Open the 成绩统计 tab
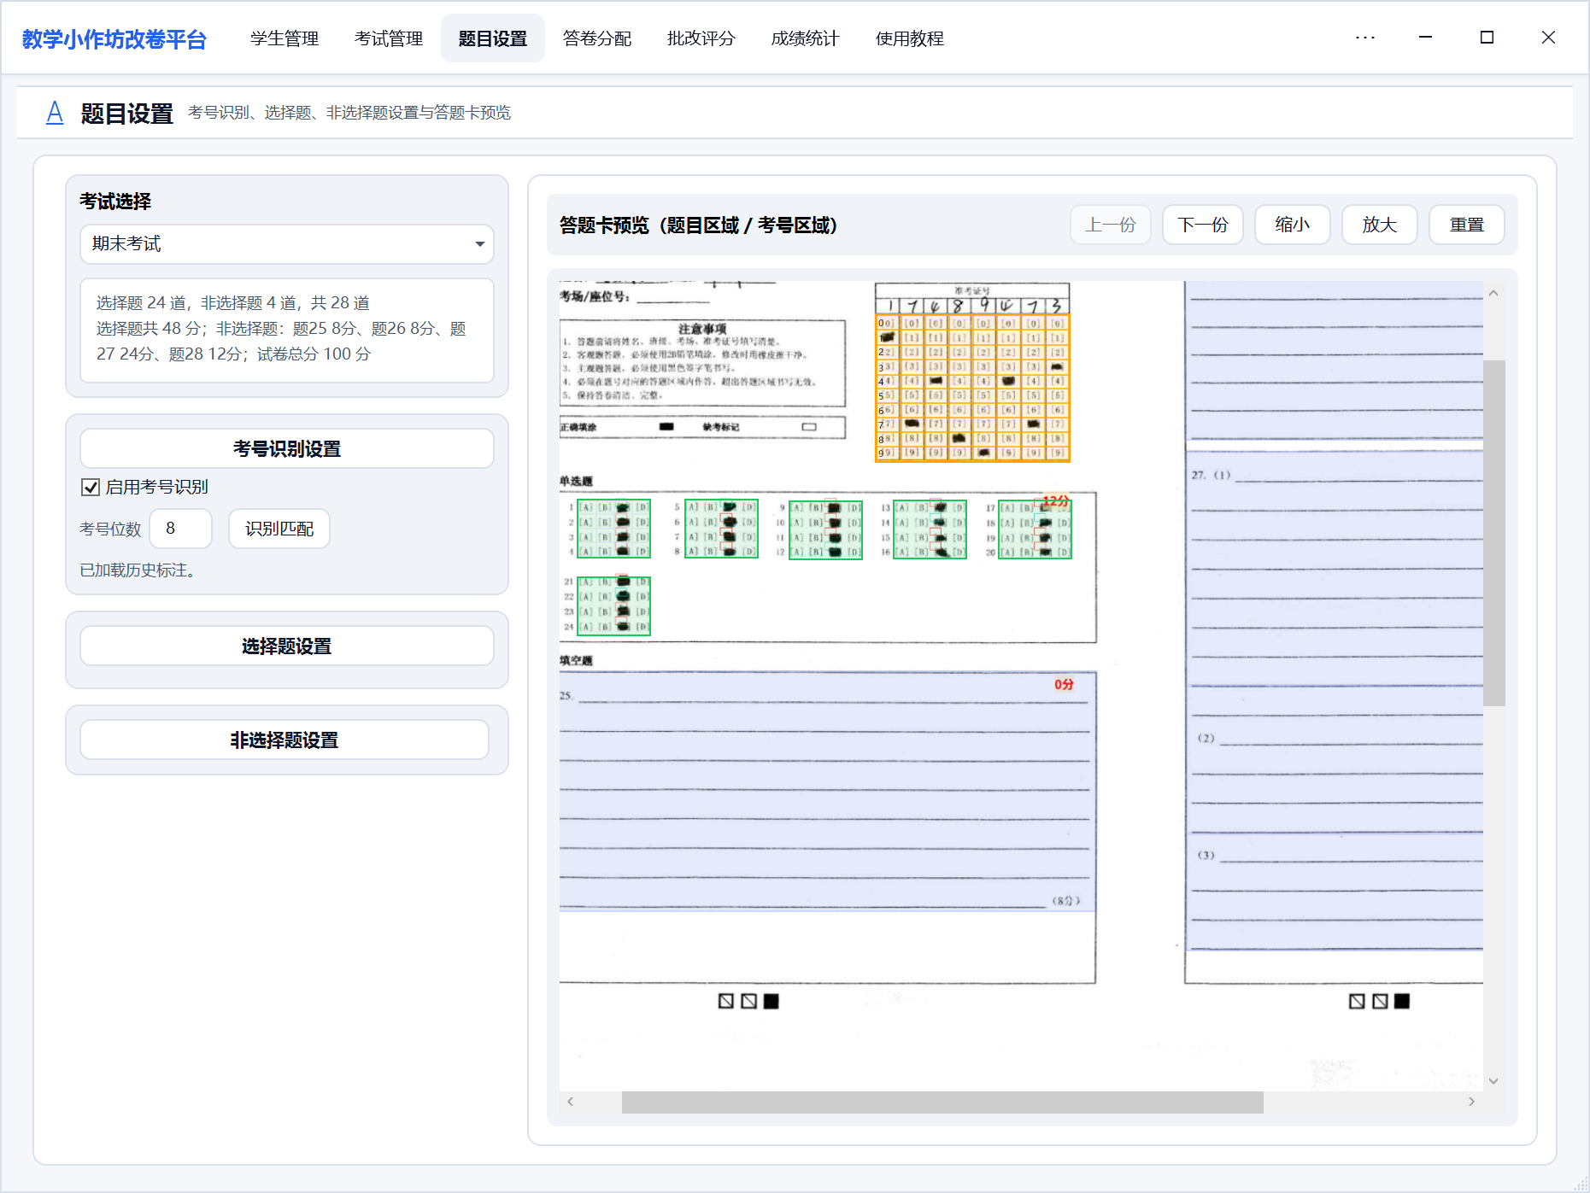Image resolution: width=1590 pixels, height=1193 pixels. point(805,38)
